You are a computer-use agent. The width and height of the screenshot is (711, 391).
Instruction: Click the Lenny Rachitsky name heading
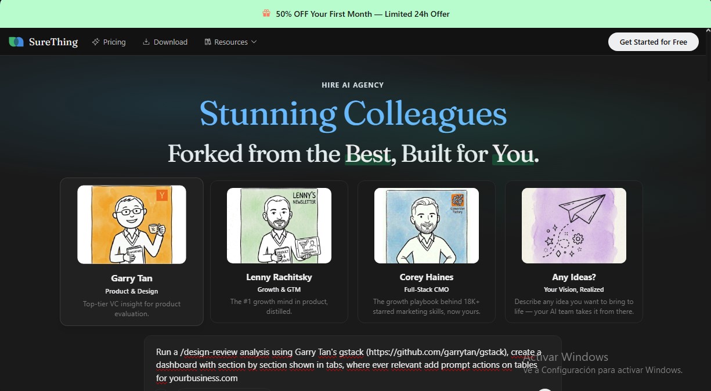(x=279, y=277)
